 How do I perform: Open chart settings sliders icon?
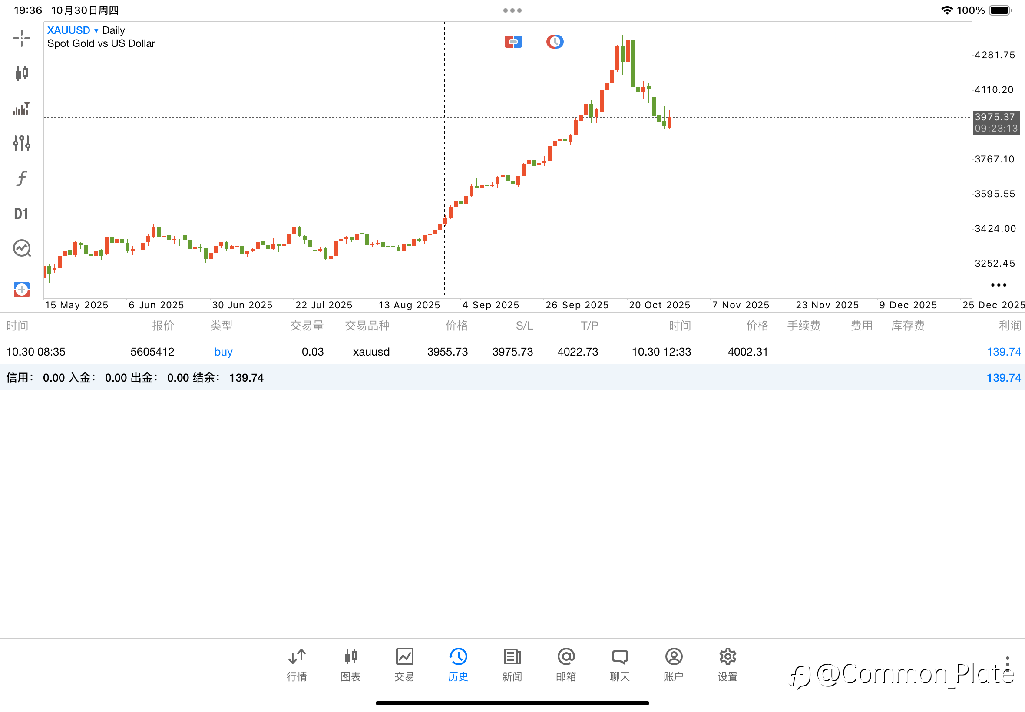[21, 143]
